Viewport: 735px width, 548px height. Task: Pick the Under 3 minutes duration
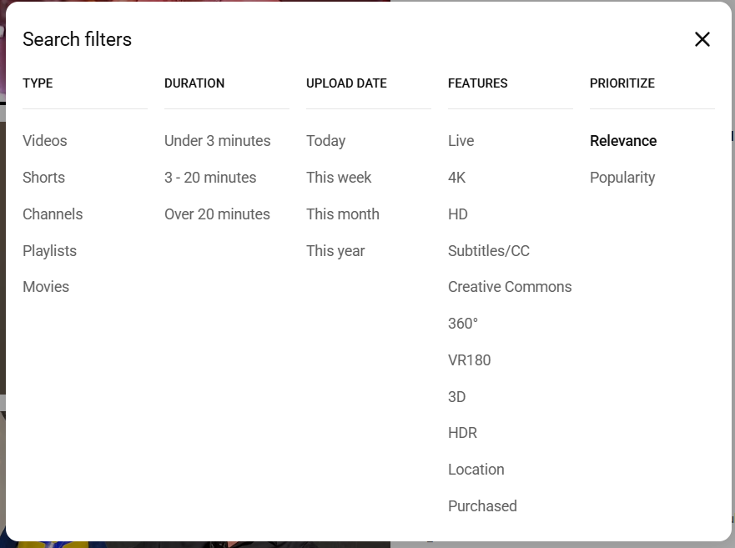pos(217,141)
